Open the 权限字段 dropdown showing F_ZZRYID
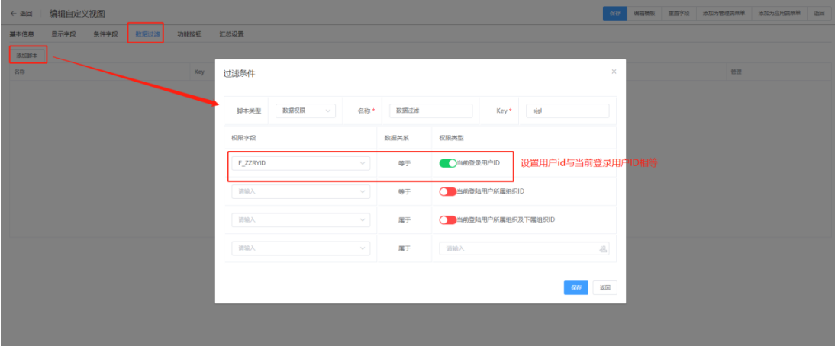Screen dimensions: 835x346 (301, 163)
